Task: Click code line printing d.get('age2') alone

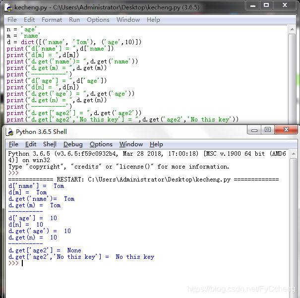Action: (74, 113)
